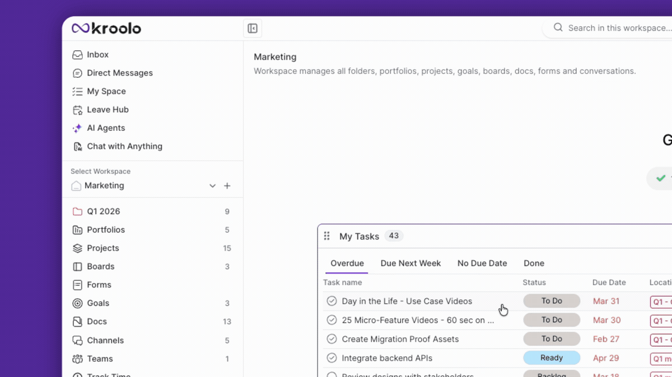Viewport: 672px width, 377px height.
Task: Switch to the Due Next Week tab
Action: pos(410,263)
